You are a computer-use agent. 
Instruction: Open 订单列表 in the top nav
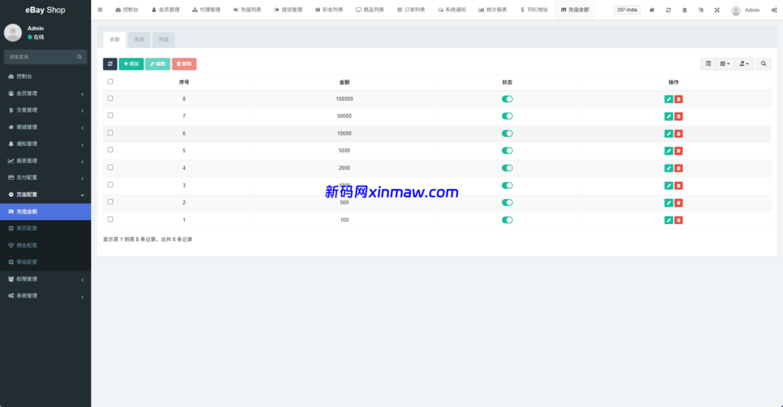click(x=411, y=10)
